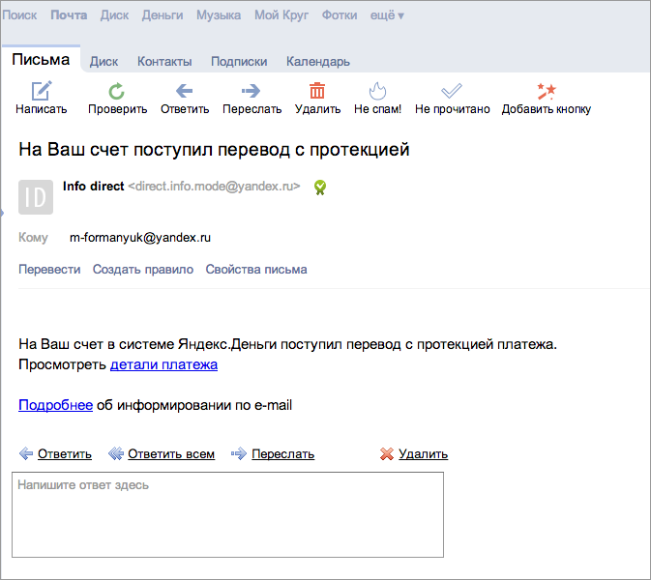
Task: Go to Музыка service
Action: tap(219, 15)
